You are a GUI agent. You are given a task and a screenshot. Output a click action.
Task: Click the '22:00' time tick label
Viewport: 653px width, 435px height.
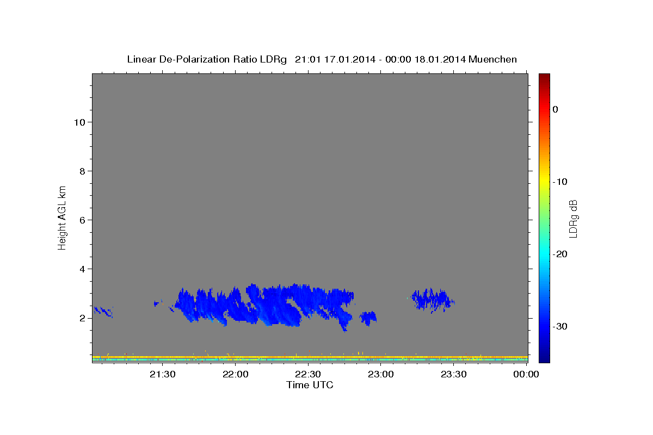tap(235, 374)
